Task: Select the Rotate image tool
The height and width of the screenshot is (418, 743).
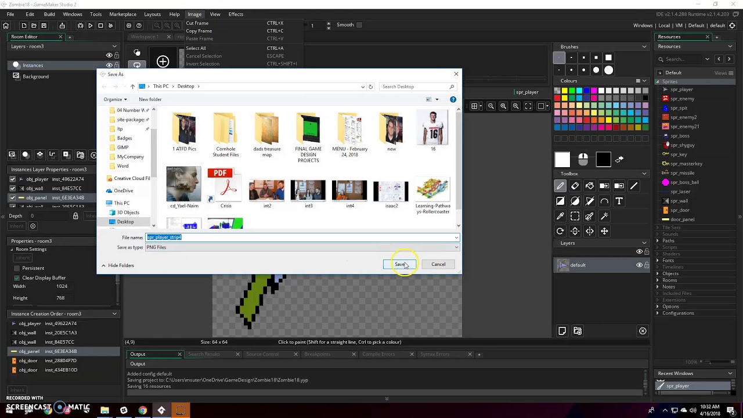Action: pyautogui.click(x=560, y=231)
